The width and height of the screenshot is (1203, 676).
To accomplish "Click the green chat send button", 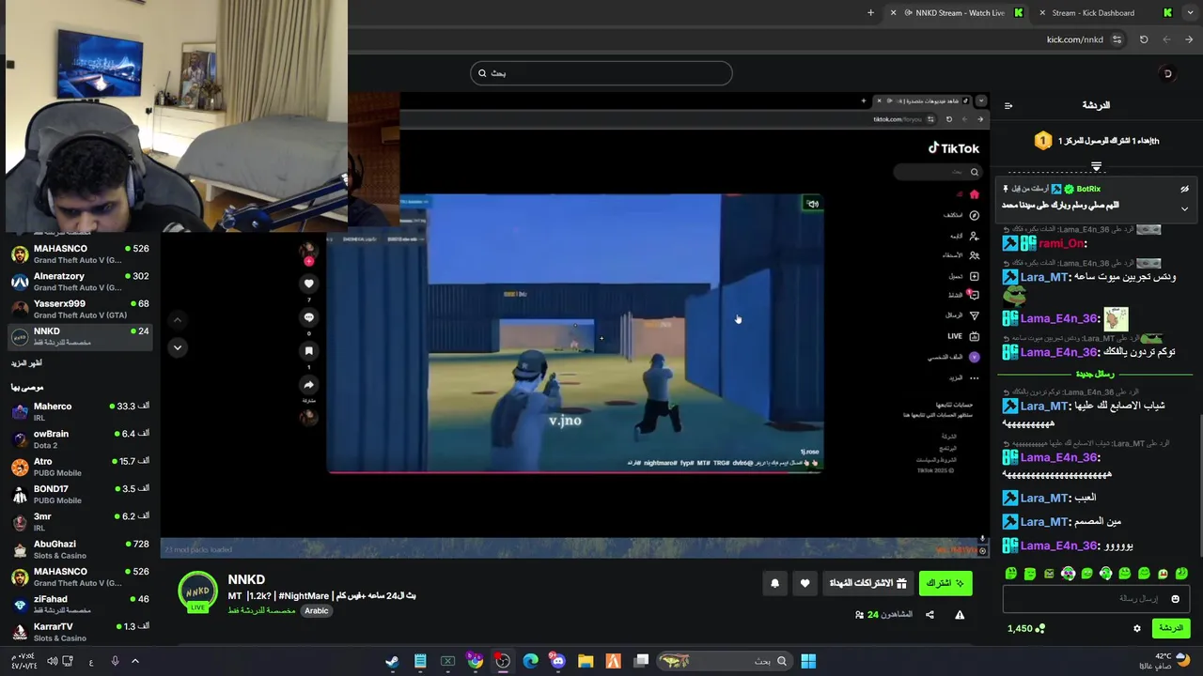I will 1170,628.
